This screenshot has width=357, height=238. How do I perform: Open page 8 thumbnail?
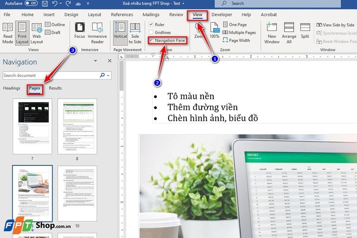pos(77,126)
